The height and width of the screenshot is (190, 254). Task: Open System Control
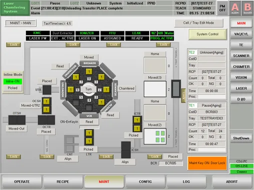208,34
